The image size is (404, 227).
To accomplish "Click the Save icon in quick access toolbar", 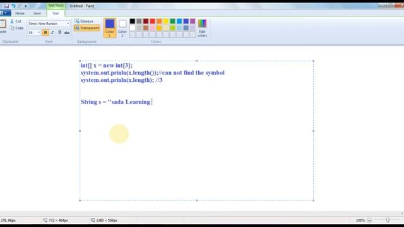I will (7, 6).
